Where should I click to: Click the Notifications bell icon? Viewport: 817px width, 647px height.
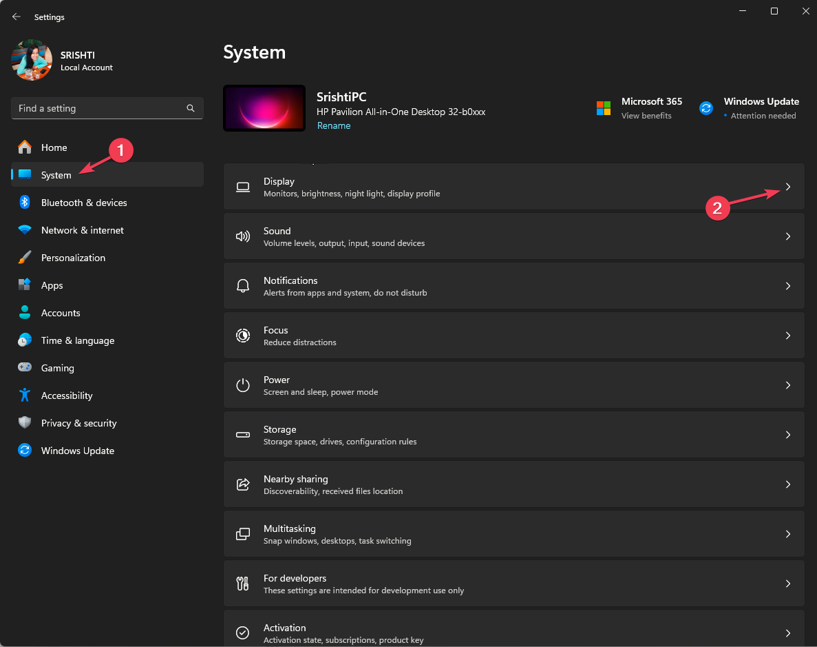tap(242, 286)
